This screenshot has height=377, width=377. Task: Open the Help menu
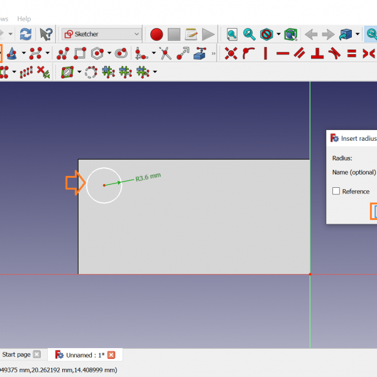click(x=24, y=19)
